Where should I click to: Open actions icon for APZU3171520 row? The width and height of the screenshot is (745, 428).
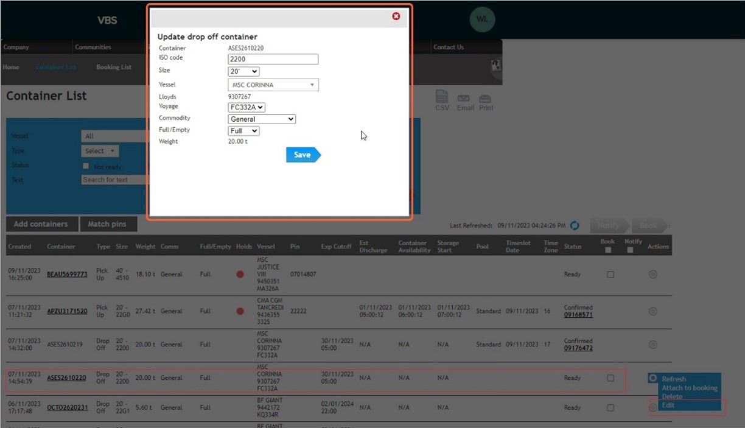tap(652, 311)
